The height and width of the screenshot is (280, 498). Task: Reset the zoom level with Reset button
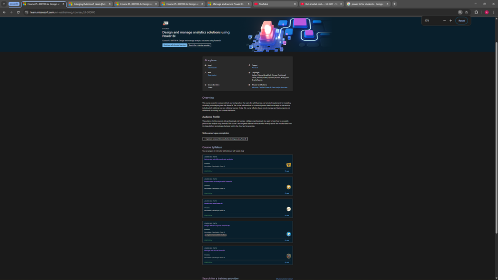coord(462,20)
